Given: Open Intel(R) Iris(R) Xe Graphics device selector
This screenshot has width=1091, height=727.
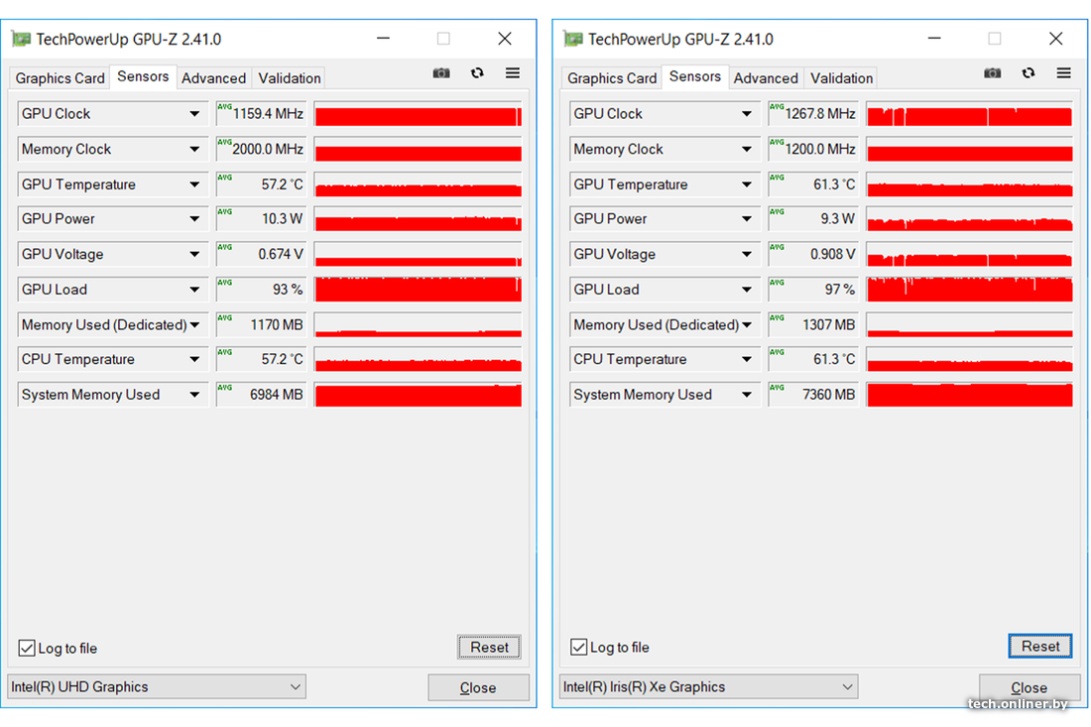Looking at the screenshot, I should point(708,687).
